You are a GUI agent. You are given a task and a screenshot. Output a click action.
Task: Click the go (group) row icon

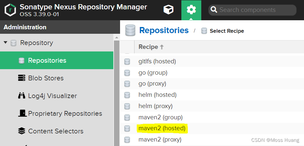tap(127, 73)
